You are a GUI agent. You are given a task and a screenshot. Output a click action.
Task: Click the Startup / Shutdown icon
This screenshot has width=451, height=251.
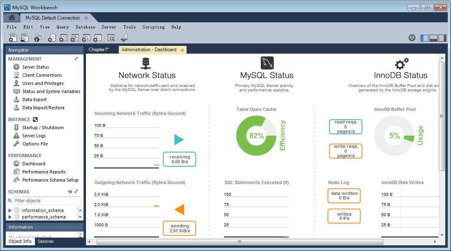click(x=16, y=128)
